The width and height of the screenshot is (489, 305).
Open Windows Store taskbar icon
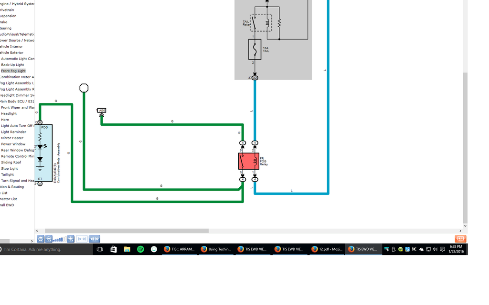(x=114, y=249)
